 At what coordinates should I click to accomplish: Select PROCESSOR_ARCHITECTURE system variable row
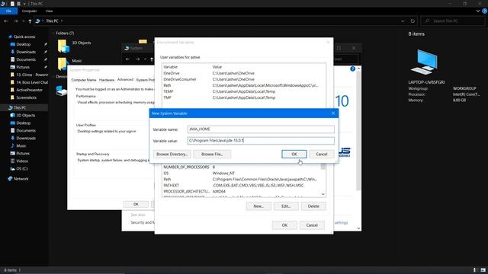241,192
